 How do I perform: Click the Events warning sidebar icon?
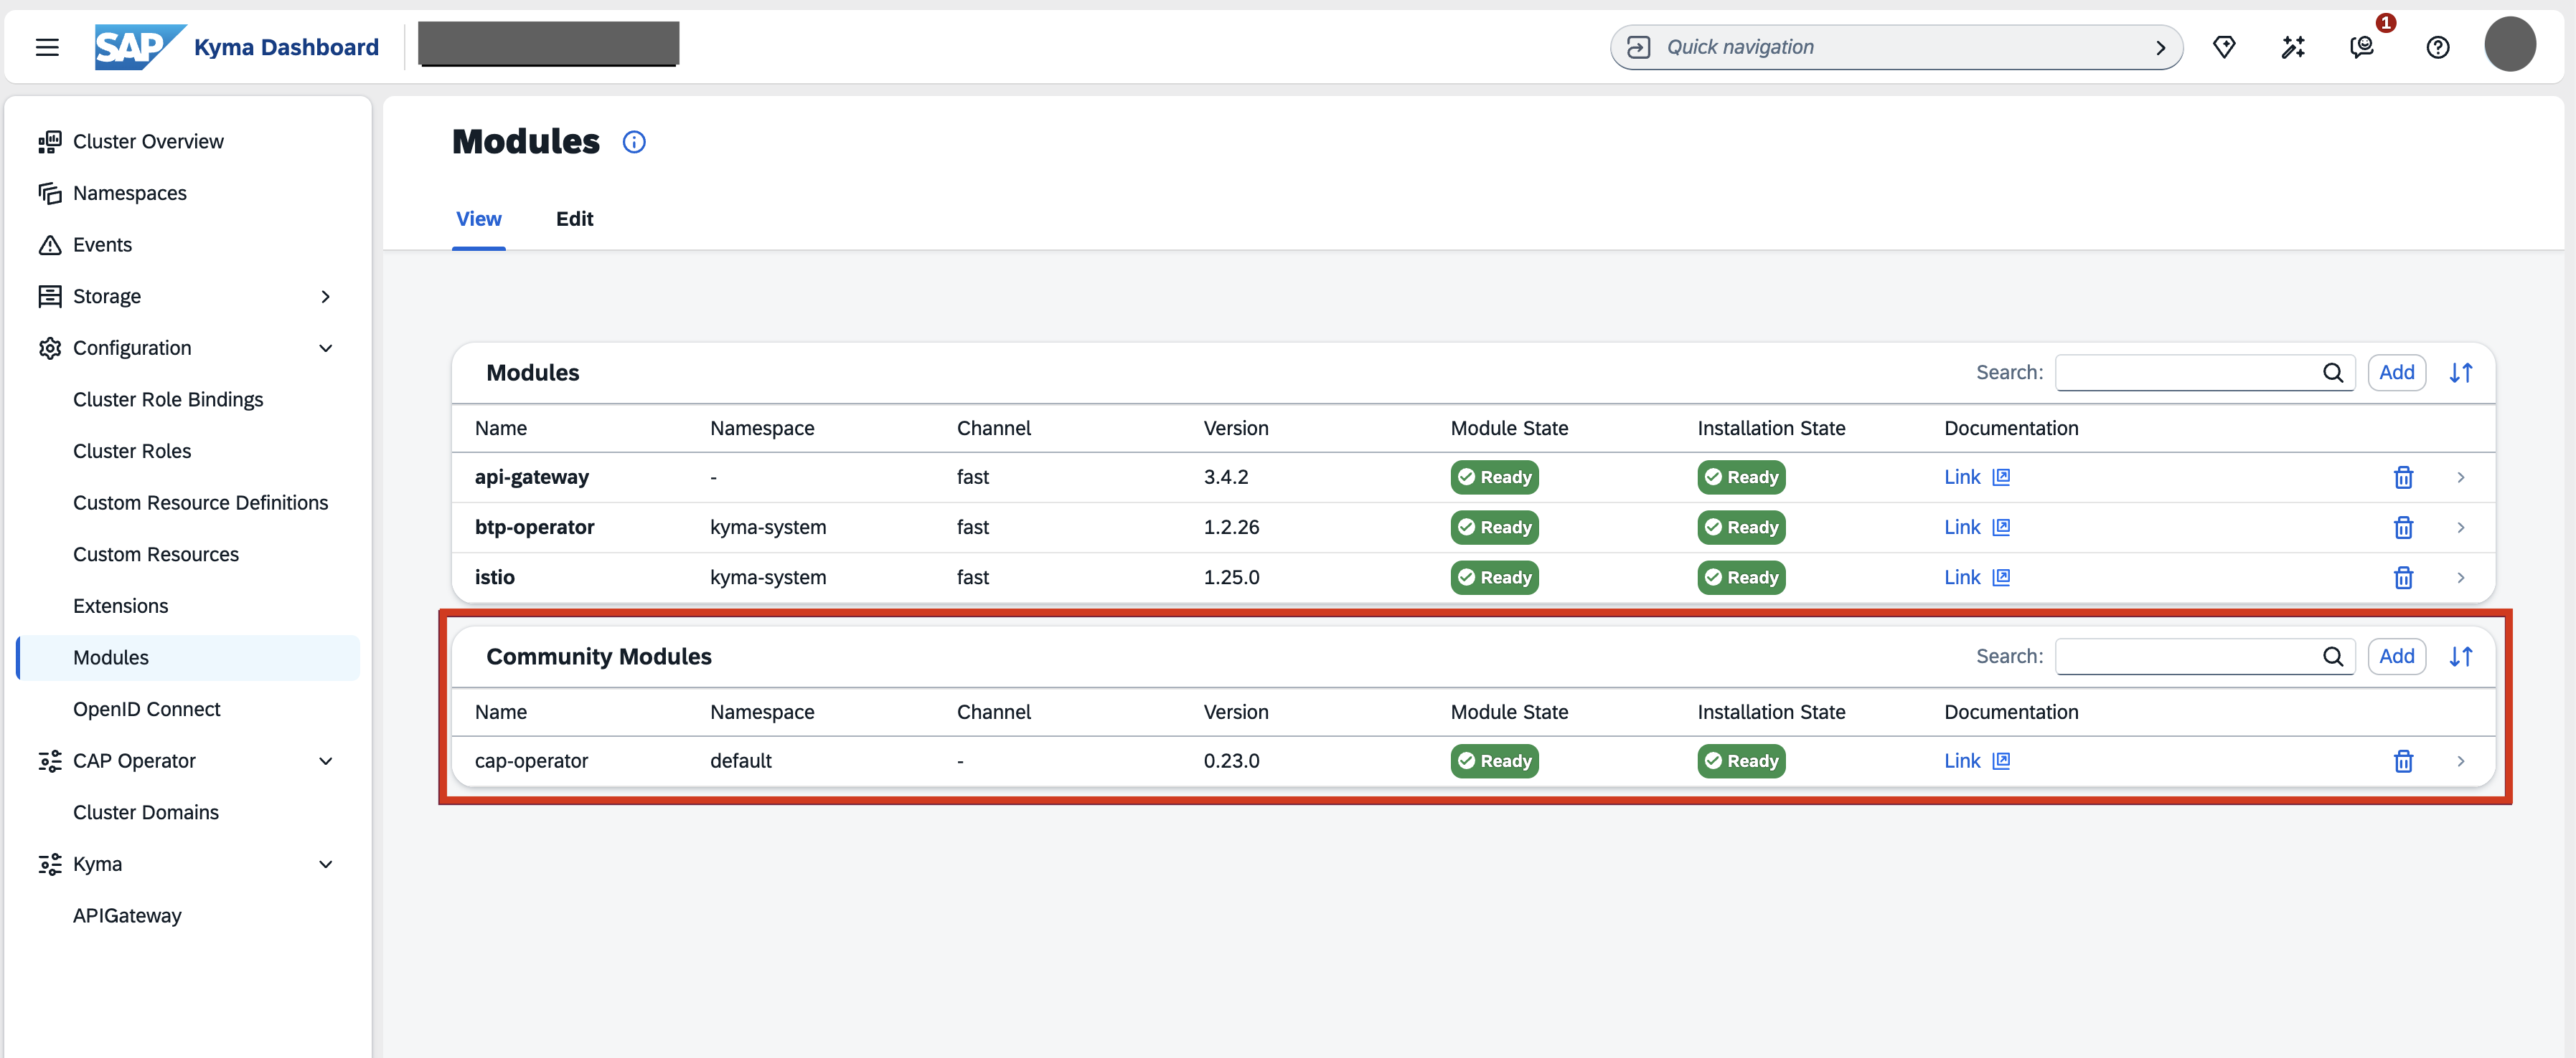(x=50, y=244)
